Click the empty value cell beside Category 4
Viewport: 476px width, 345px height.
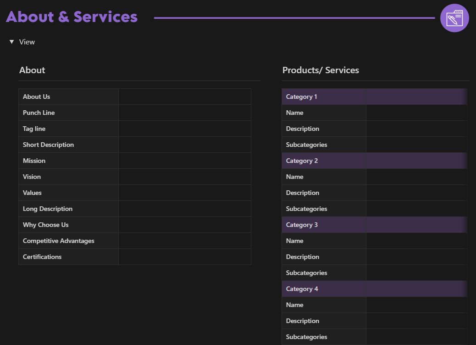click(416, 289)
